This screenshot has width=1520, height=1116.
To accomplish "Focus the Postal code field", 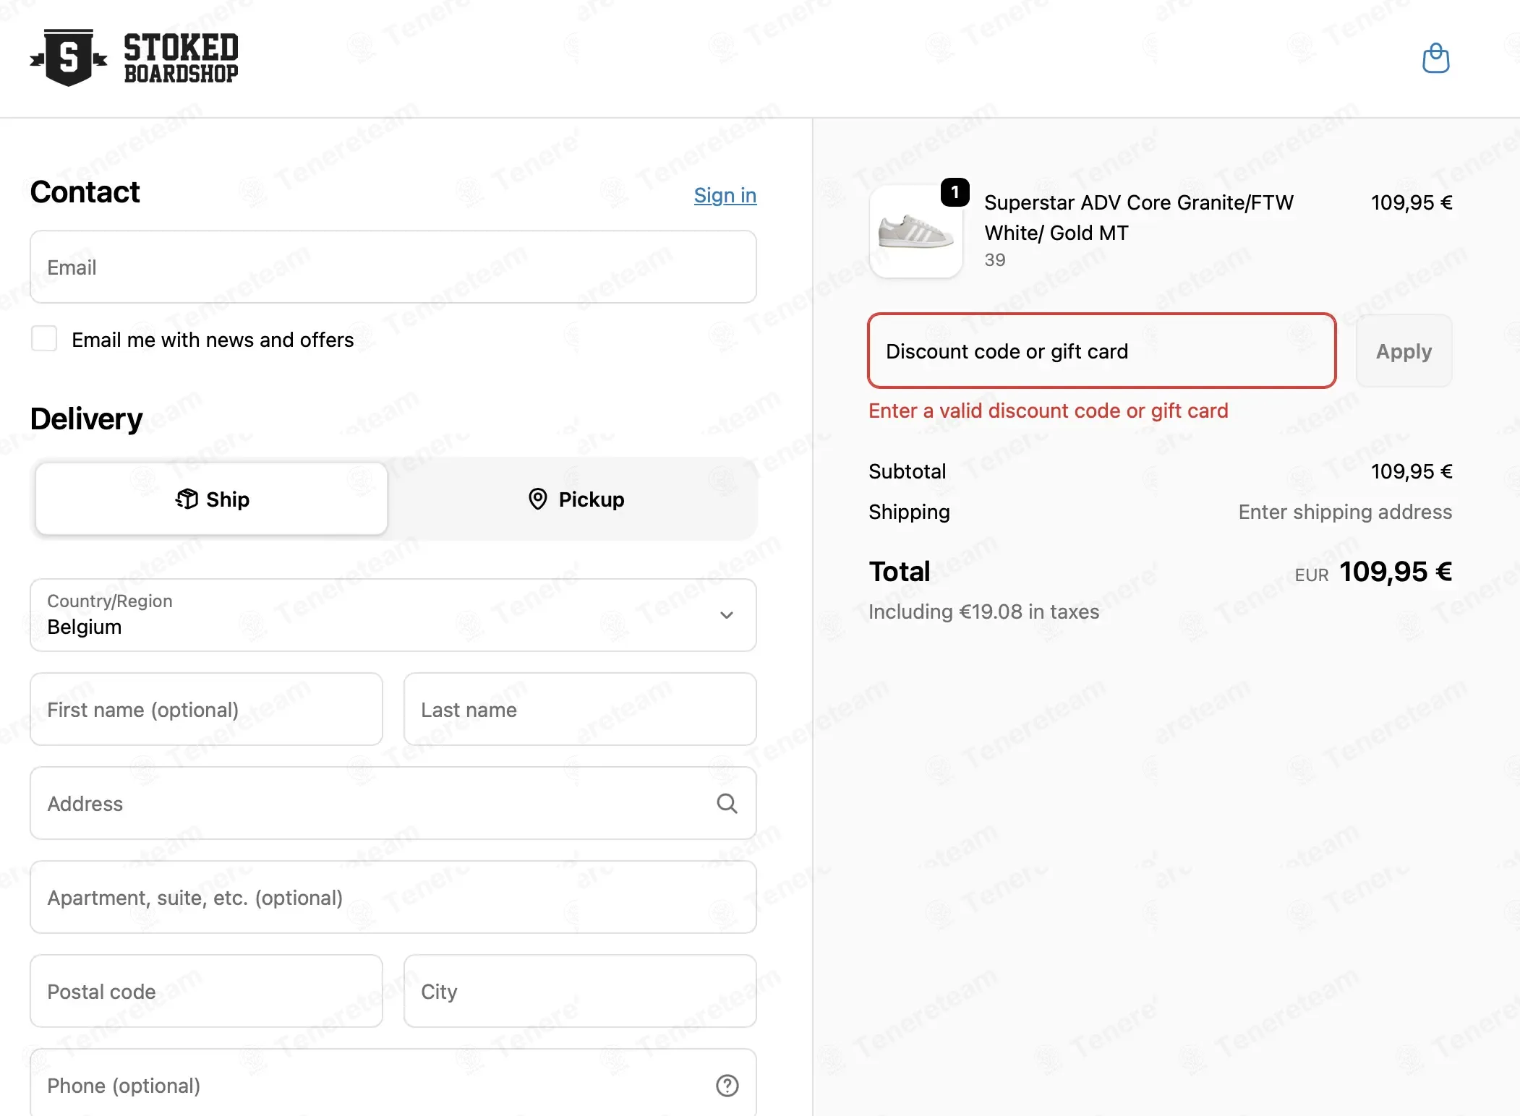I will [206, 992].
